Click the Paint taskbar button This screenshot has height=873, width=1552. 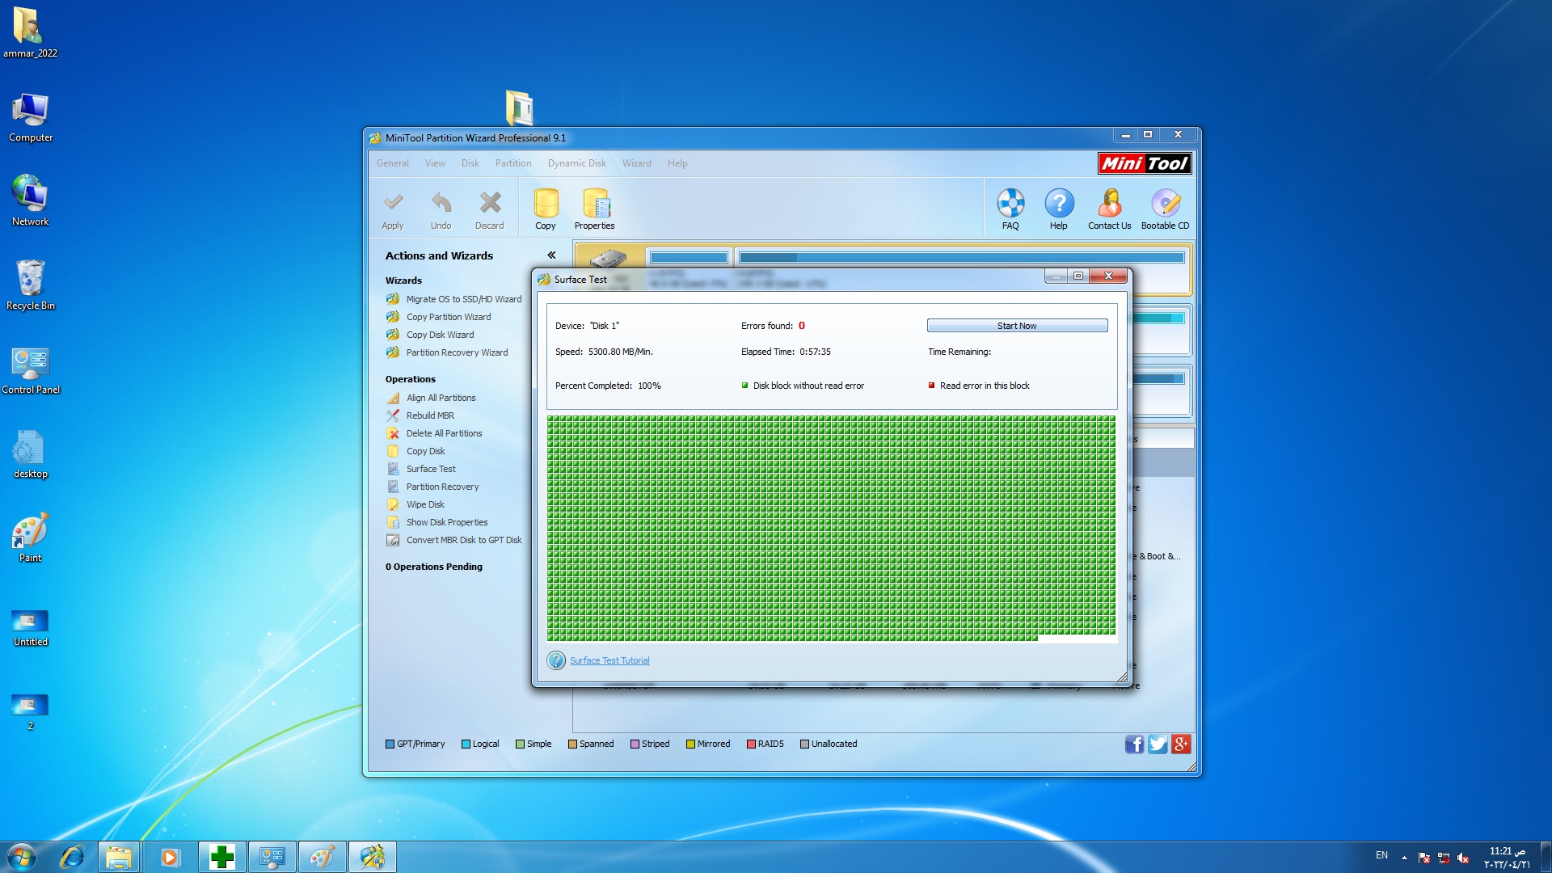click(323, 857)
